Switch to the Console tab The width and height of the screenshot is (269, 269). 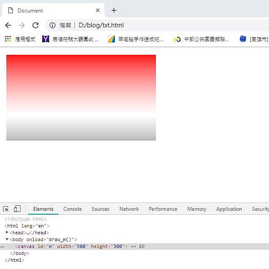[x=72, y=209]
